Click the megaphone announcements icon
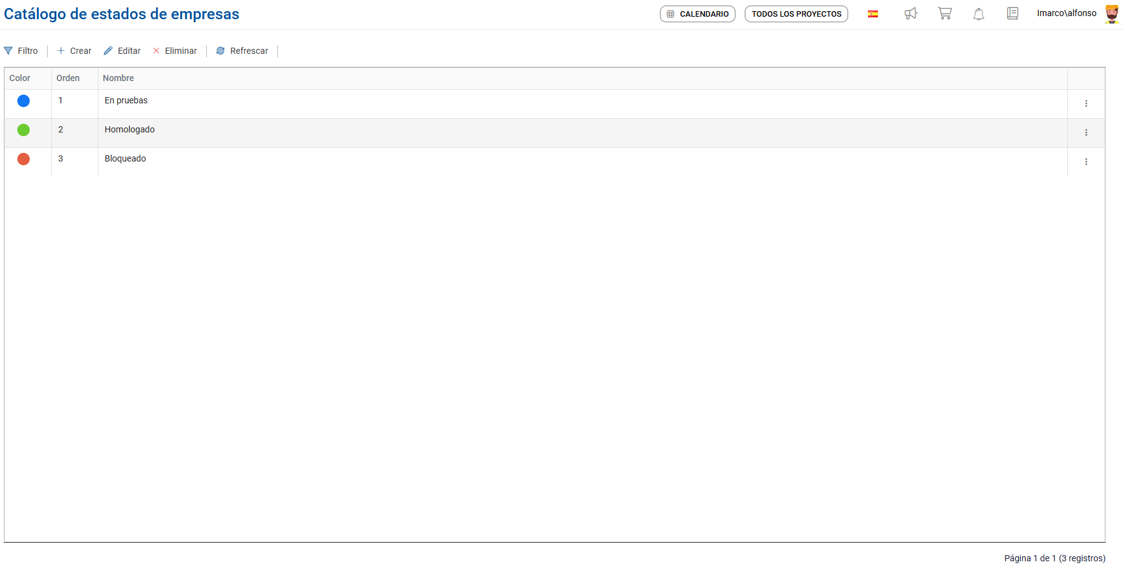 pos(911,14)
